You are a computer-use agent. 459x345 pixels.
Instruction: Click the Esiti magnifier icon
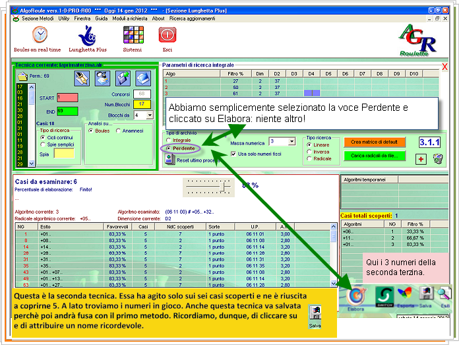click(445, 294)
